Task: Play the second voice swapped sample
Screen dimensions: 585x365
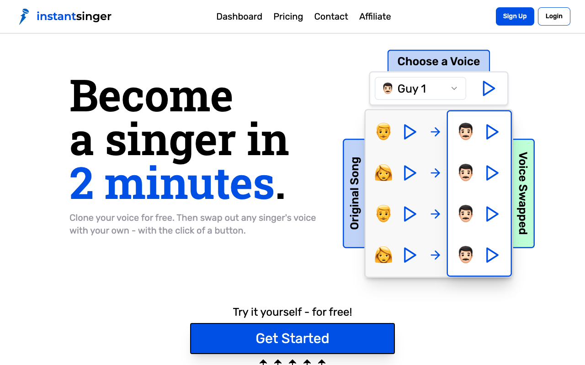Action: [x=492, y=173]
